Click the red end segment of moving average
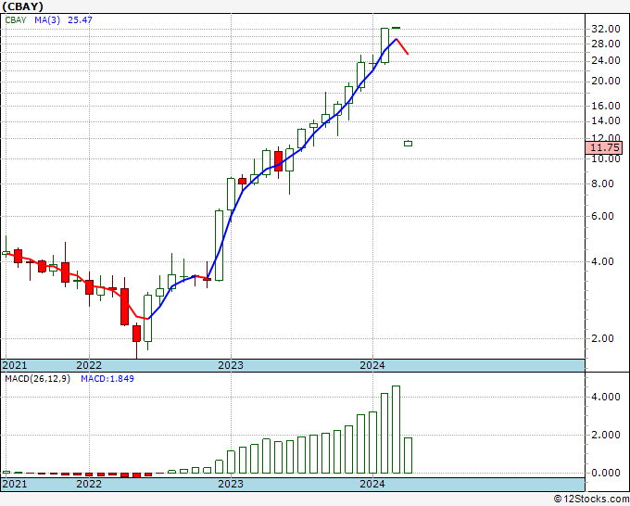The image size is (630, 506). pyautogui.click(x=402, y=46)
